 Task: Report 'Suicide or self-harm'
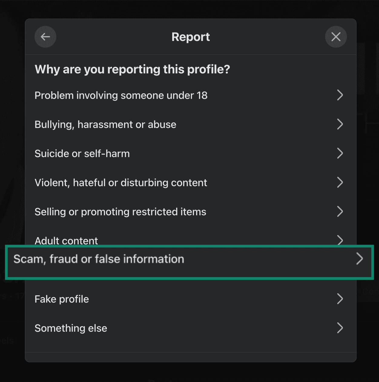pos(82,153)
